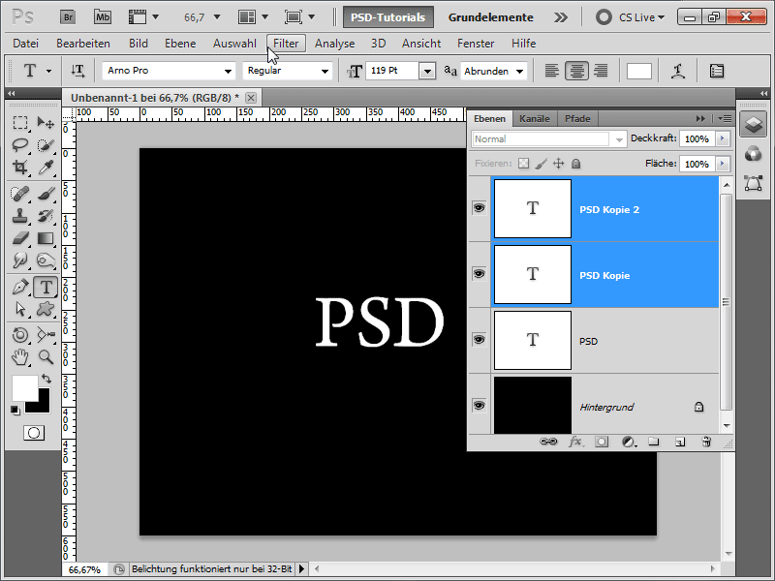Select the Hand tool

20,356
